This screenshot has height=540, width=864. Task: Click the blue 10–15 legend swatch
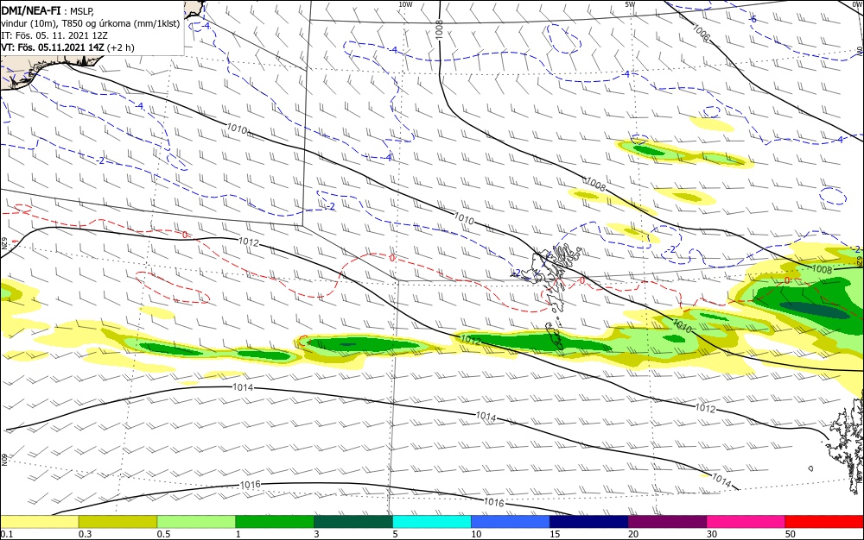[x=511, y=522]
